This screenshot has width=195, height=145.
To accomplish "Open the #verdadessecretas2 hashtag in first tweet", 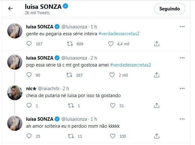I will 119,34.
